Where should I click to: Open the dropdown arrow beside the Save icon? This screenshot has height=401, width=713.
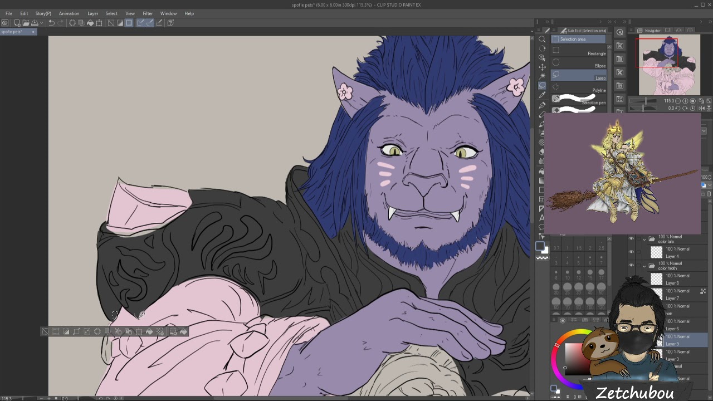tap(41, 23)
